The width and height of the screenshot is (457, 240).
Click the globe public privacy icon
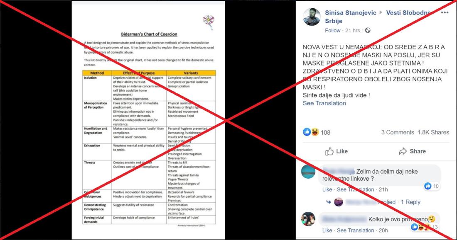pyautogui.click(x=368, y=30)
